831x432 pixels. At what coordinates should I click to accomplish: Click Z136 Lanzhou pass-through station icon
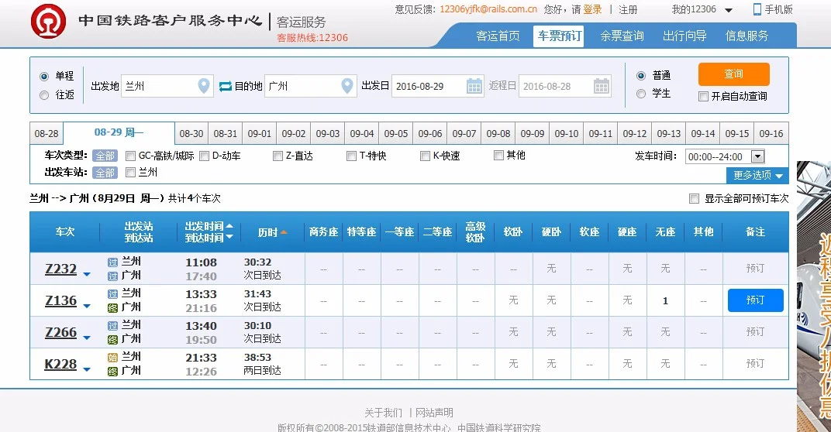113,294
